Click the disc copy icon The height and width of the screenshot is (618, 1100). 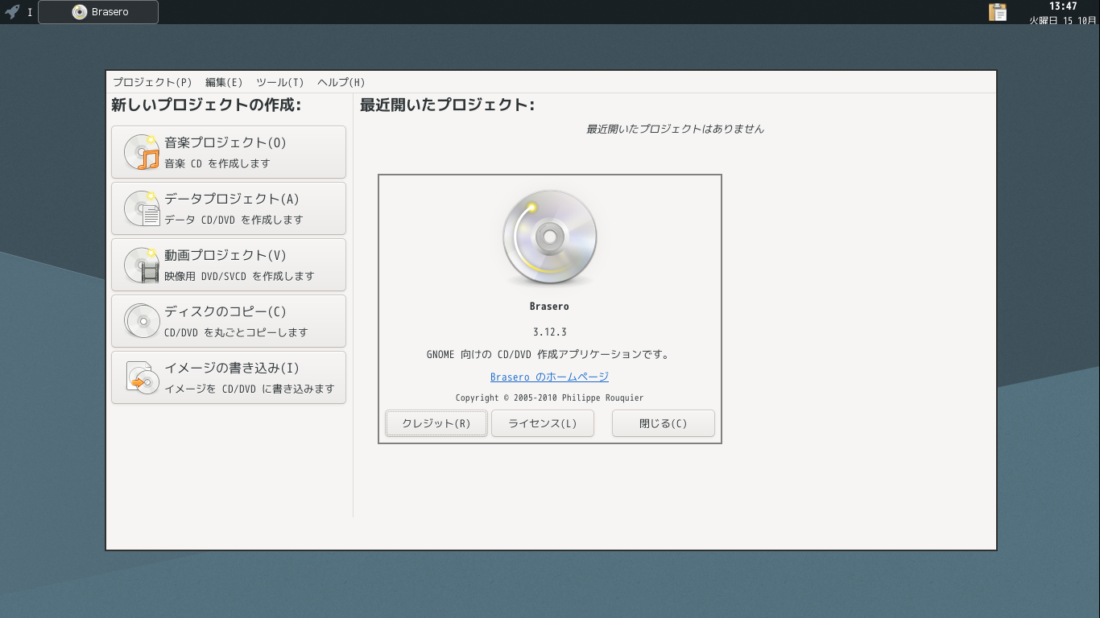click(142, 321)
